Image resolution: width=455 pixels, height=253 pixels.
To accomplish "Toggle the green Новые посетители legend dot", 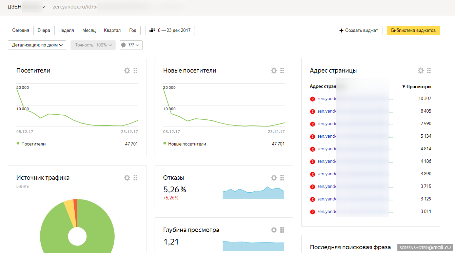I will pyautogui.click(x=165, y=143).
